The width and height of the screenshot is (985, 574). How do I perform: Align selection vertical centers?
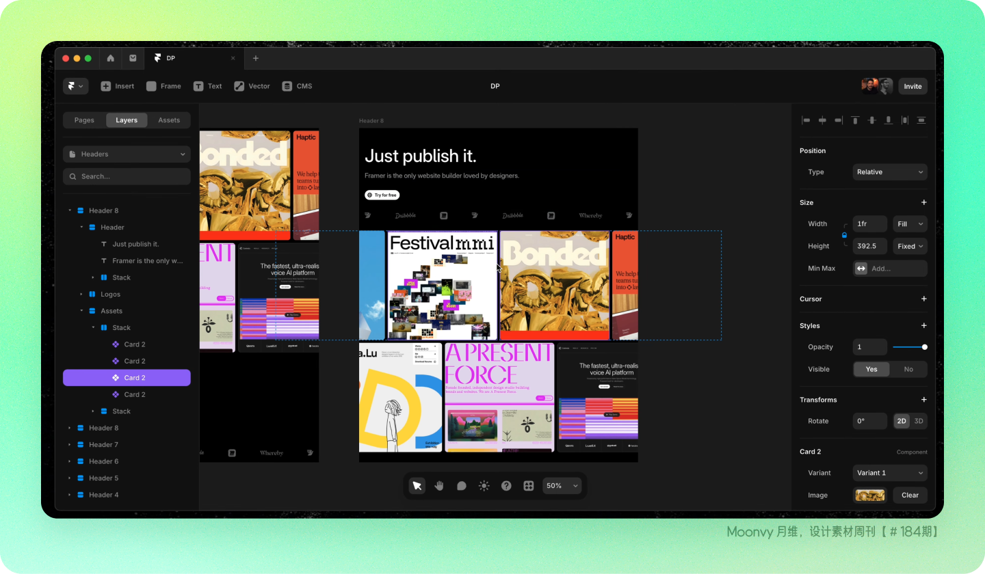pyautogui.click(x=871, y=120)
